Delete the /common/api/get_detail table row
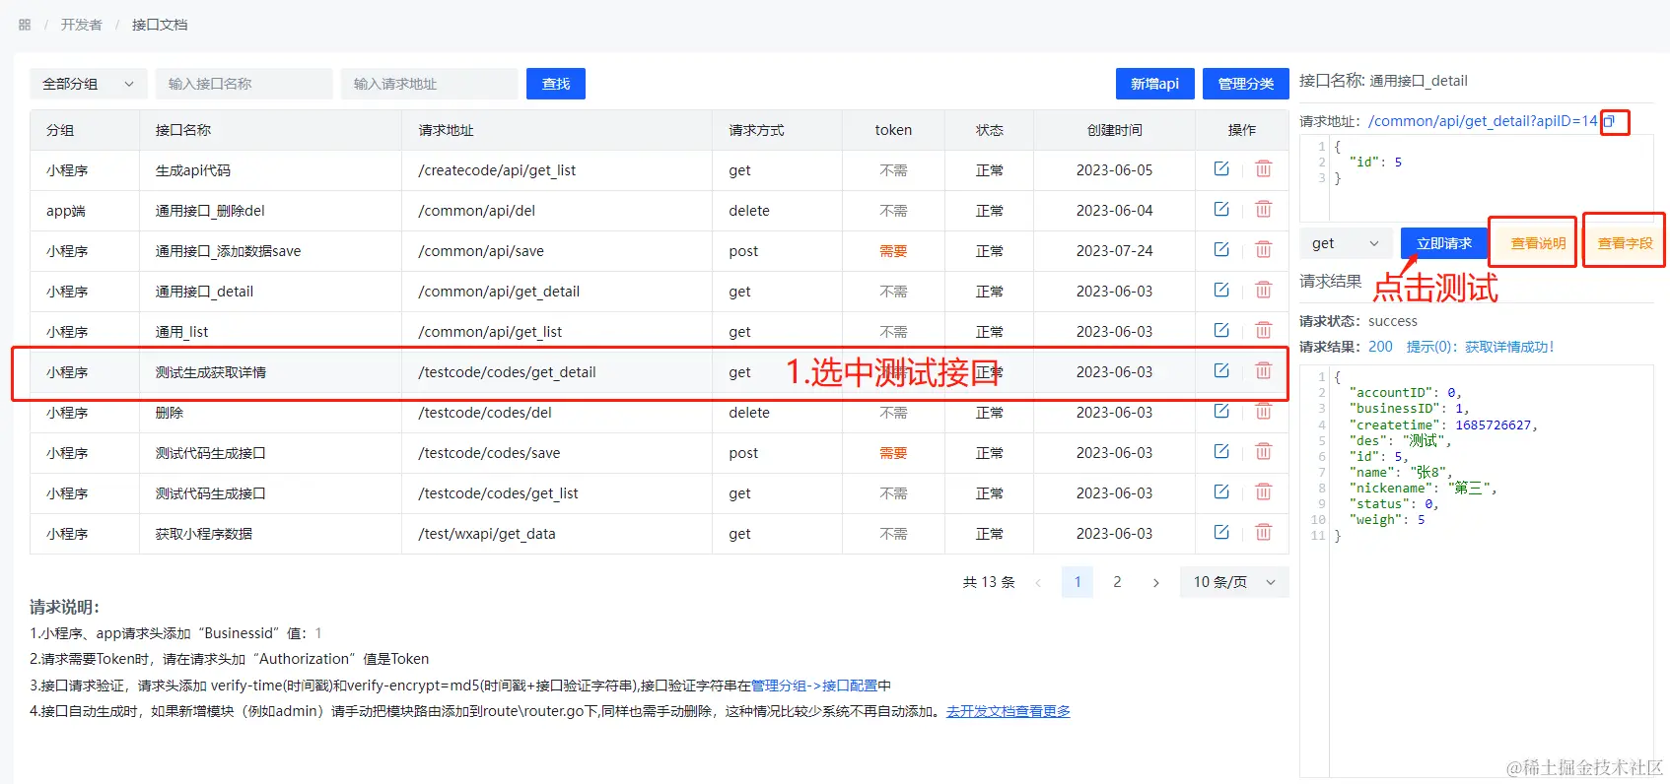The image size is (1670, 784). pos(1263,290)
